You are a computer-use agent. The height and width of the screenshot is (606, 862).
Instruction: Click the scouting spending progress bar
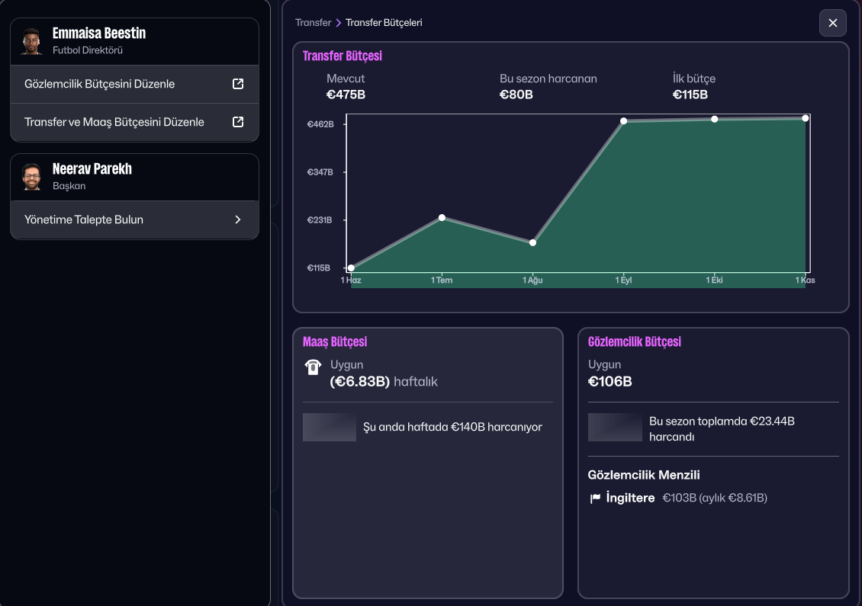[615, 428]
